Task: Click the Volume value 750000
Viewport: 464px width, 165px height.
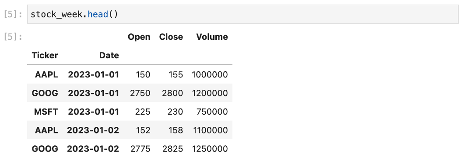Action: (212, 112)
